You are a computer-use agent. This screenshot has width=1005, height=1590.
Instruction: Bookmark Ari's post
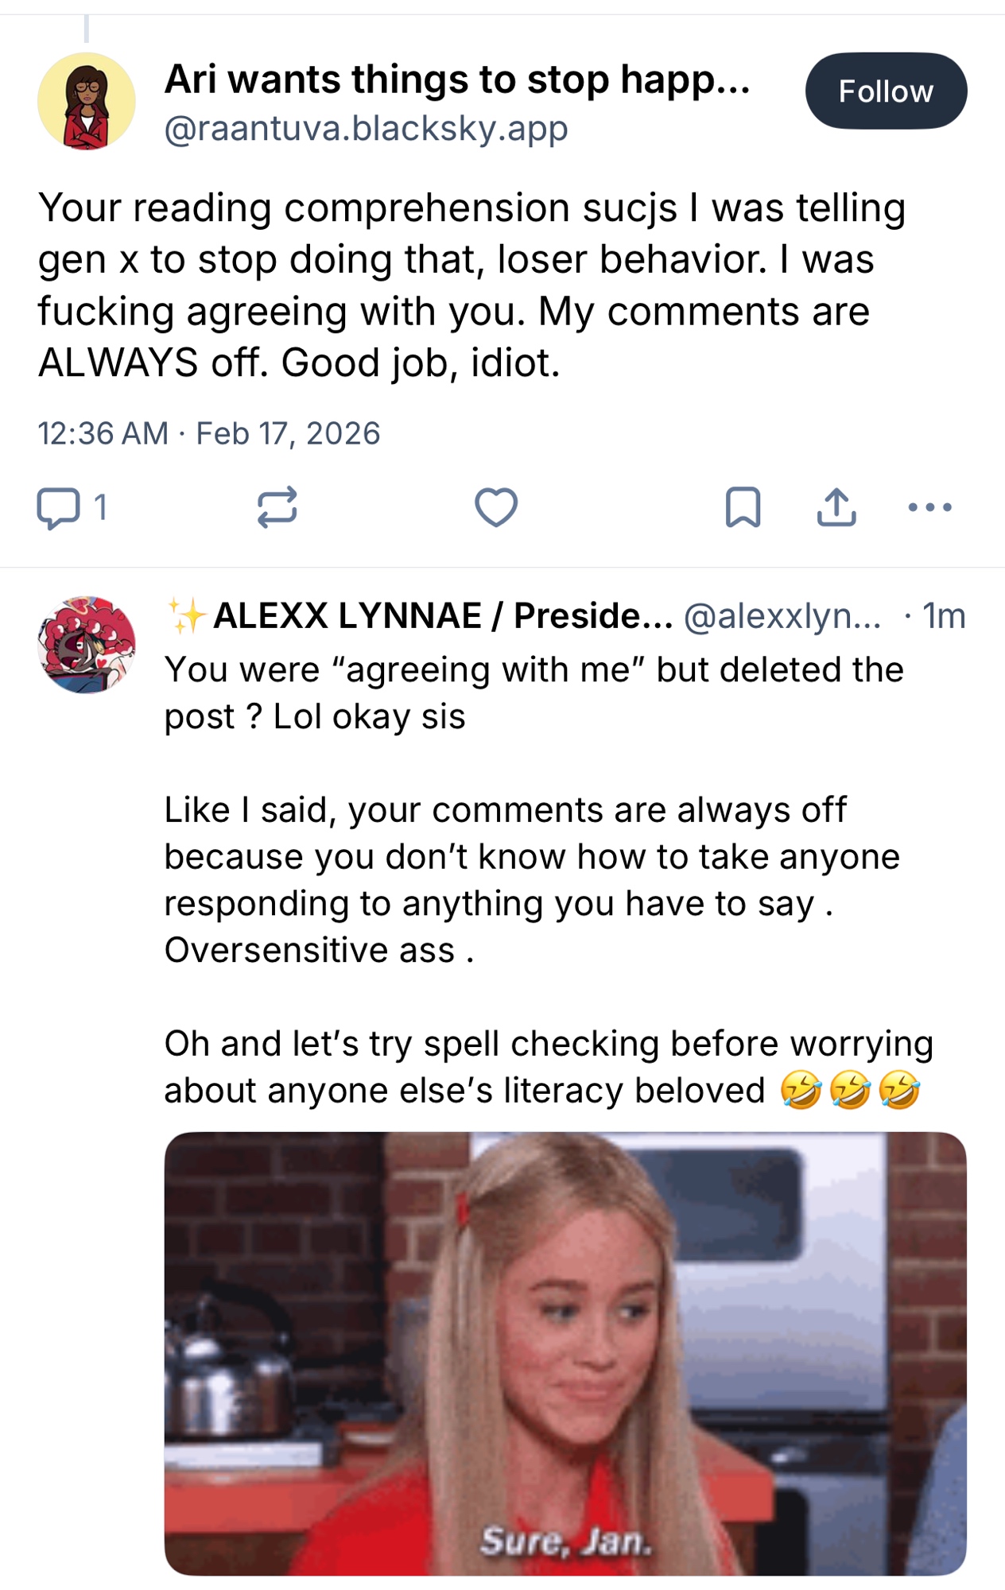(x=743, y=507)
